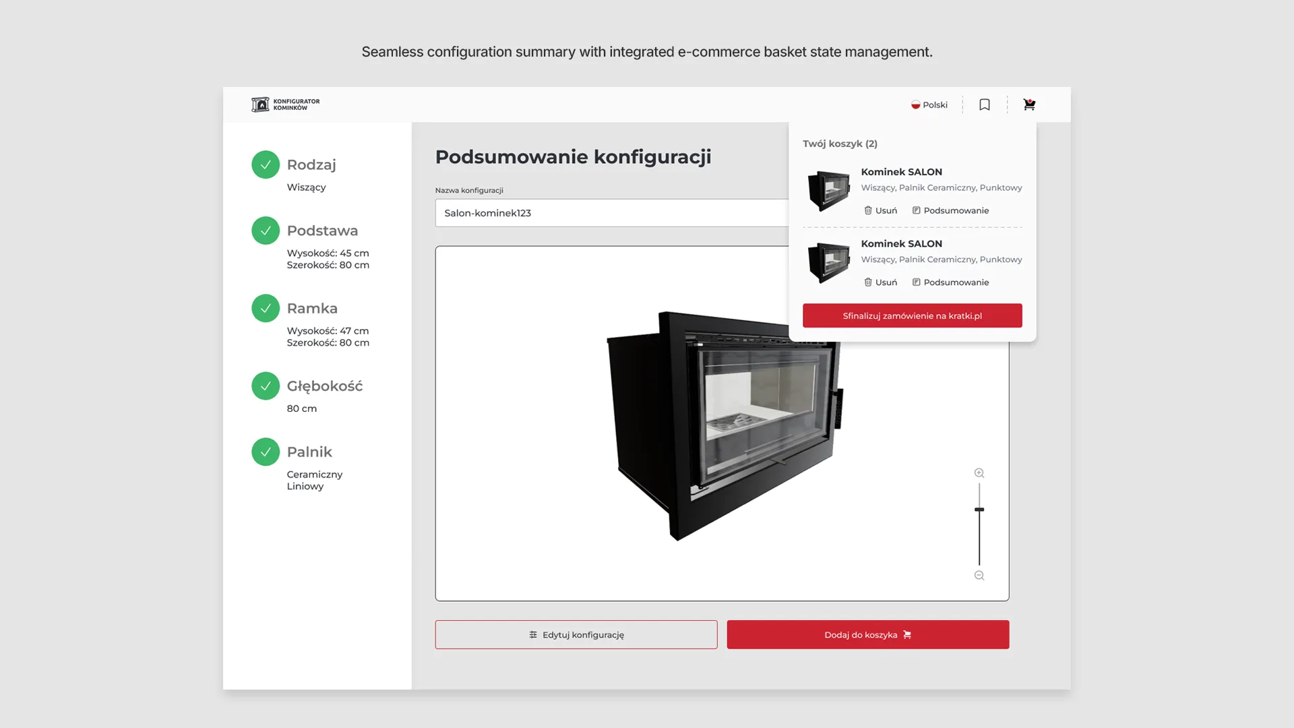
Task: Go to the Ramka step
Action: [x=312, y=308]
